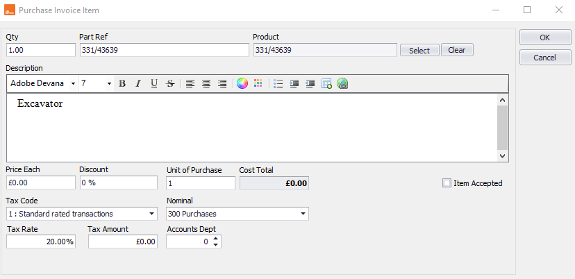This screenshot has height=279, width=575.
Task: Click into the Discount field
Action: (x=119, y=183)
